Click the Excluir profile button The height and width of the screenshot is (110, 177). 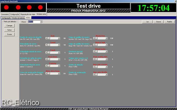(x=9, y=34)
